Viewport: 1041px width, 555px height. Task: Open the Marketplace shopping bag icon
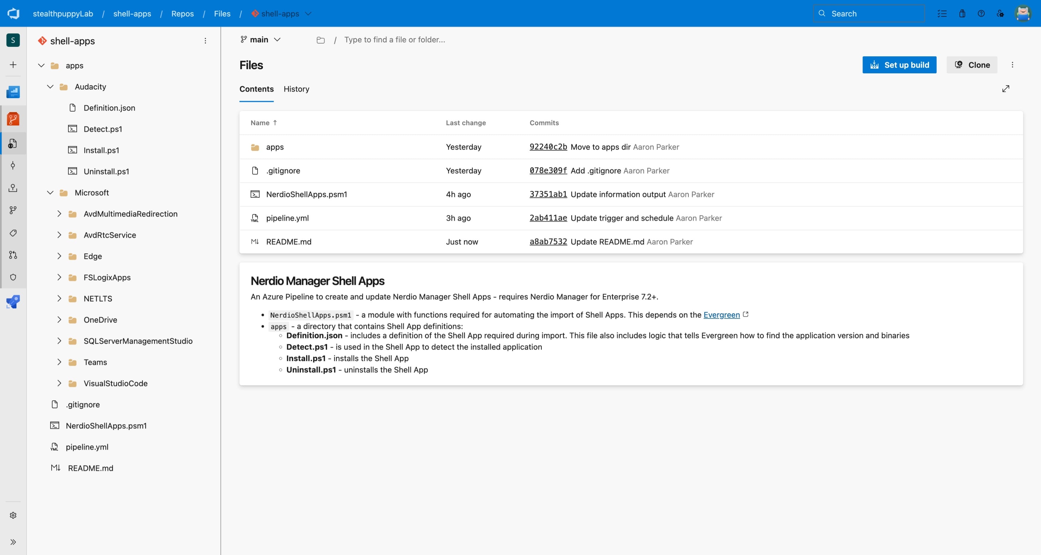coord(962,13)
